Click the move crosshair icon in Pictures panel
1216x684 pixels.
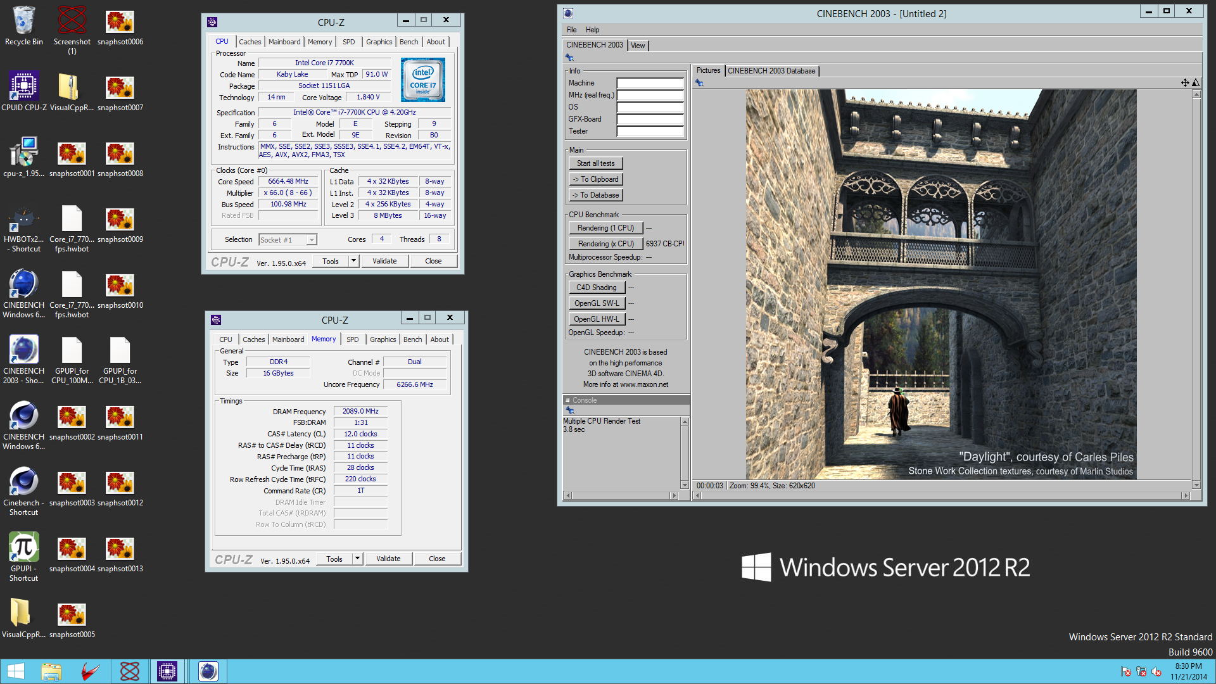[x=1184, y=83]
